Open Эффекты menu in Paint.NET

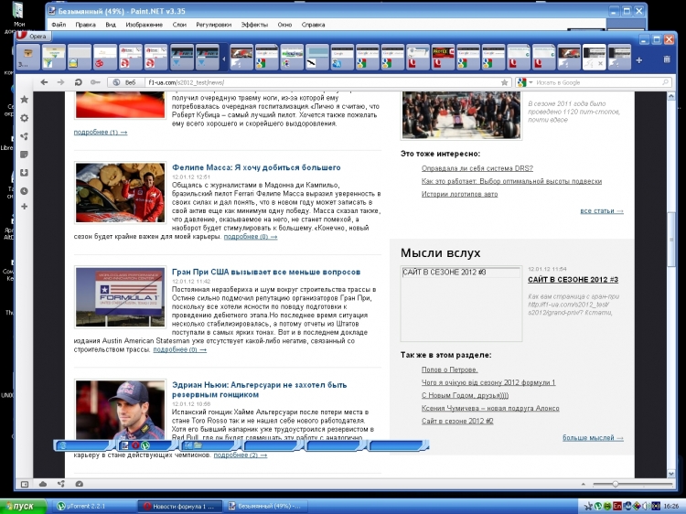(254, 25)
